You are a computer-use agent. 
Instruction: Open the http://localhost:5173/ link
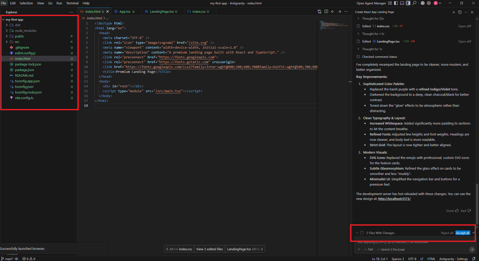(x=394, y=199)
